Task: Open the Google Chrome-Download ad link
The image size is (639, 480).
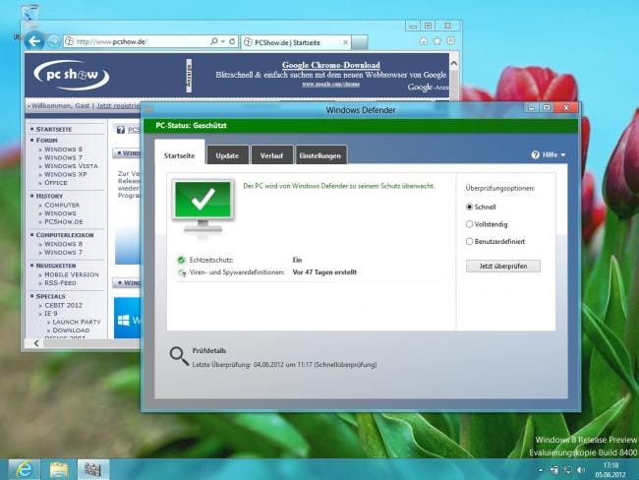Action: click(x=331, y=65)
